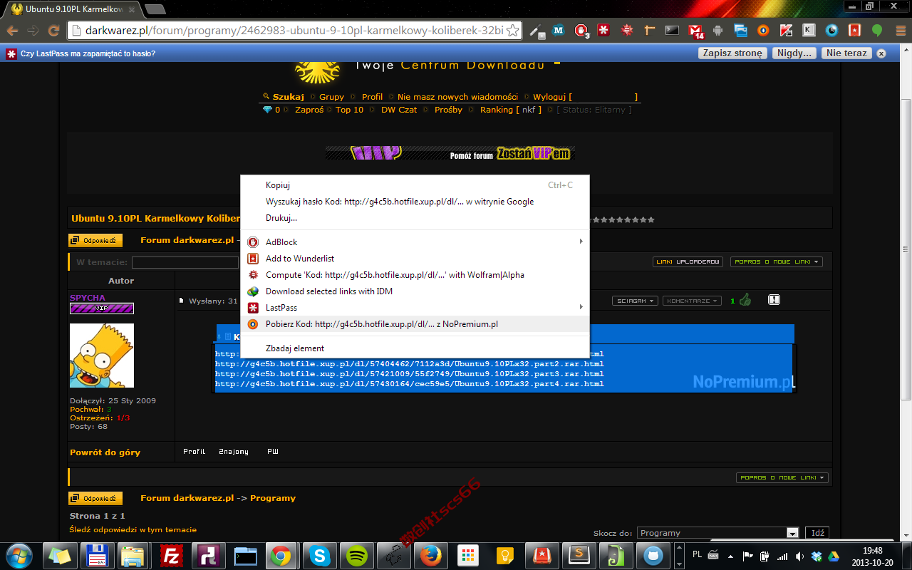Choose Zbadaj element in the context menu
The width and height of the screenshot is (912, 570).
click(415, 348)
